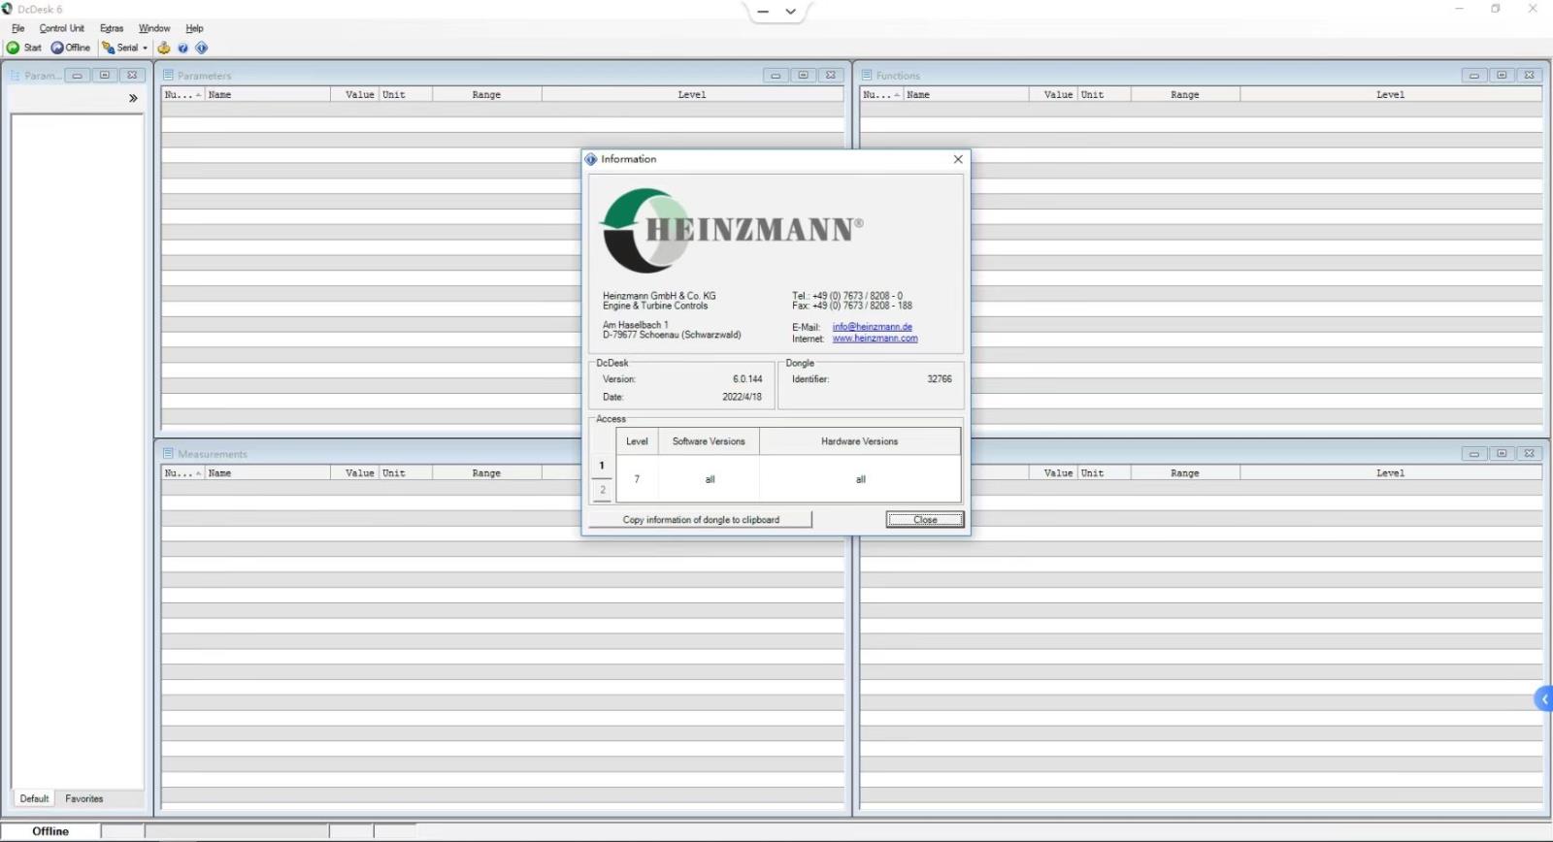
Task: Close Information dialog with X button
Action: click(x=958, y=159)
